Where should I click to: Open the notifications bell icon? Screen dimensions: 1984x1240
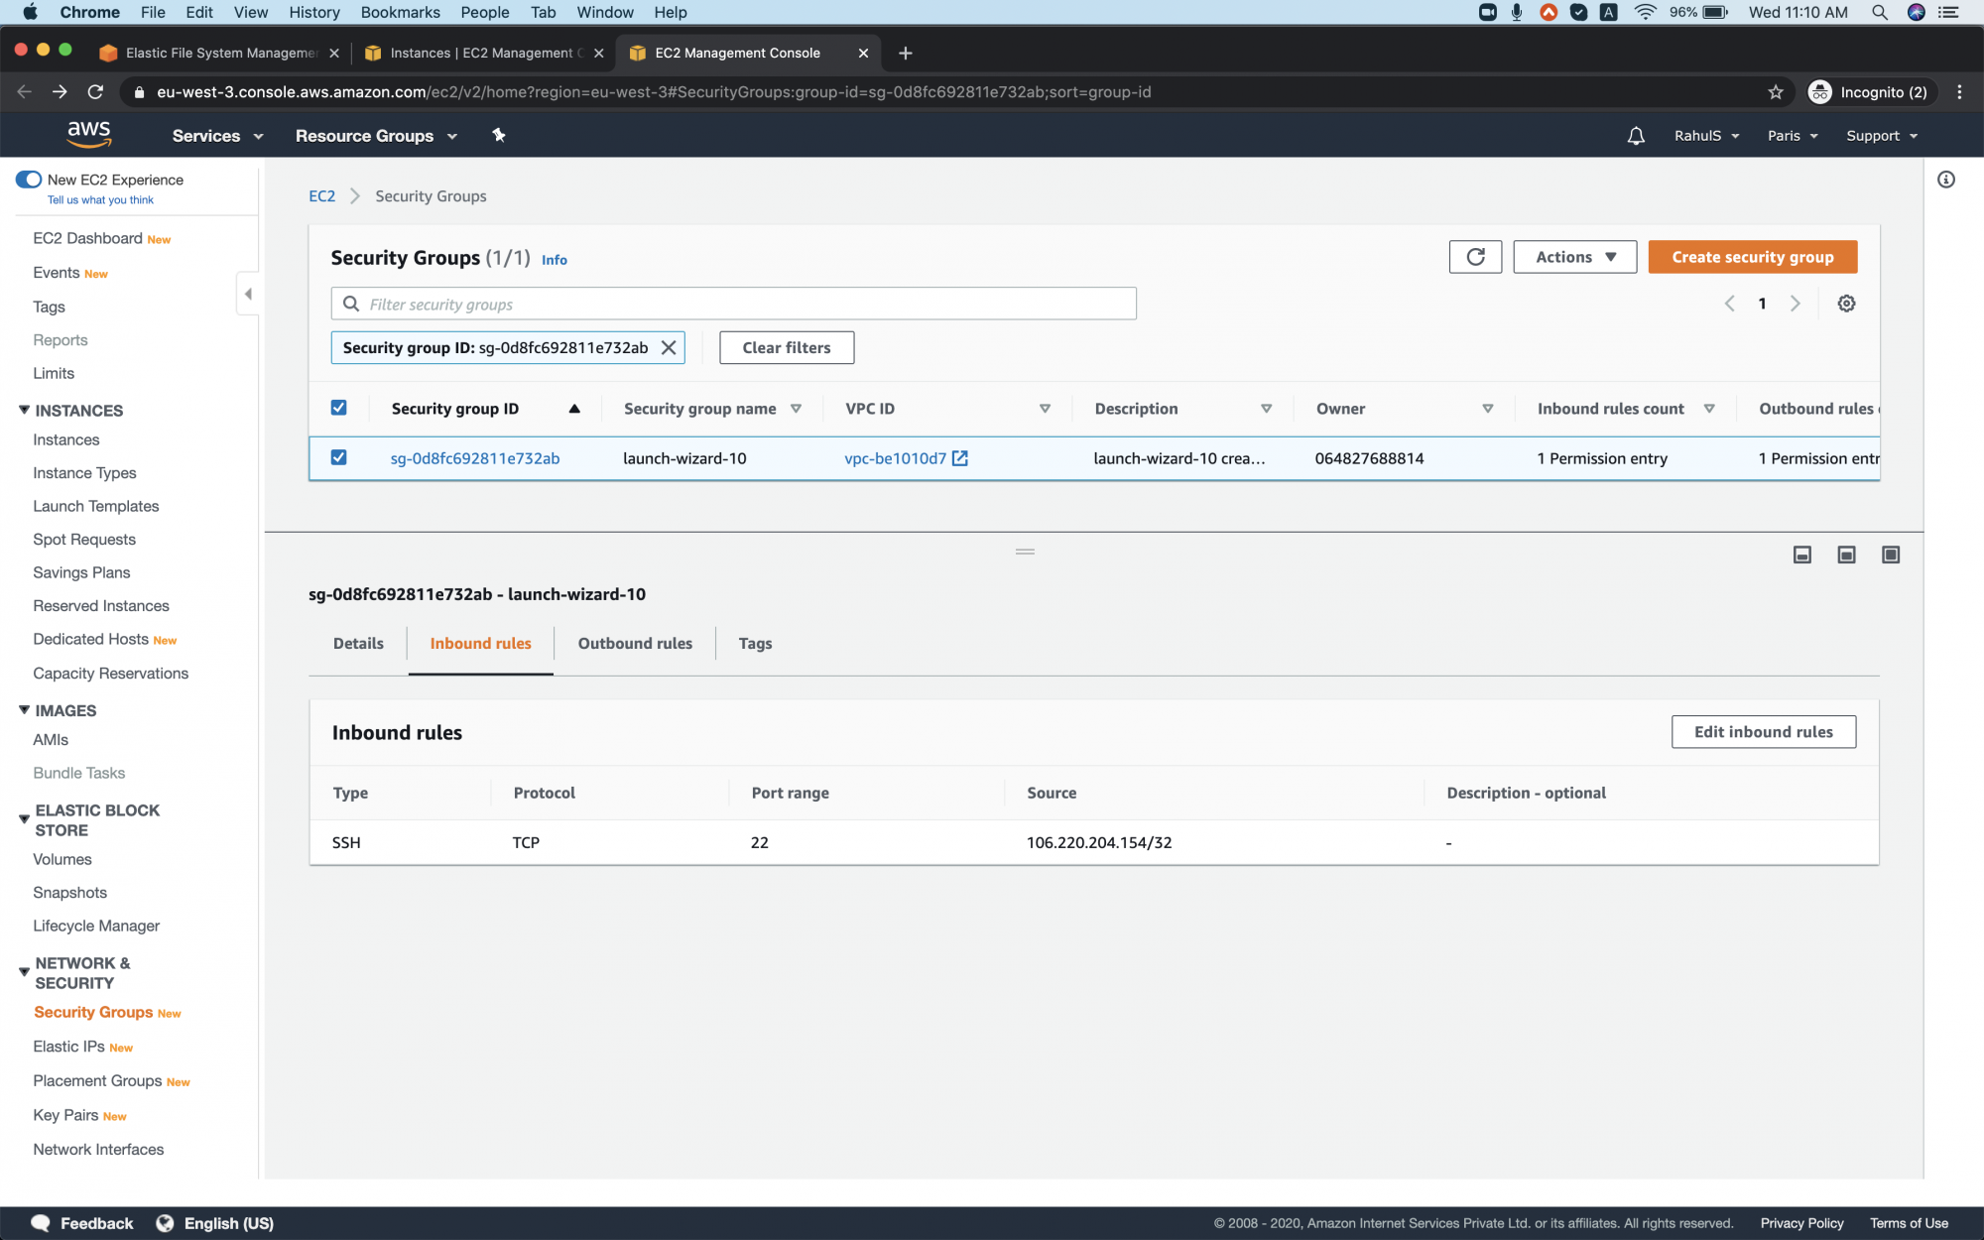(x=1635, y=135)
